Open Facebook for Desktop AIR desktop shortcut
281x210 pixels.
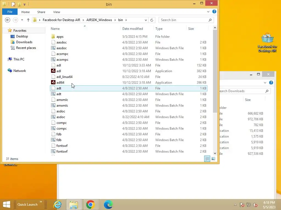click(x=267, y=43)
